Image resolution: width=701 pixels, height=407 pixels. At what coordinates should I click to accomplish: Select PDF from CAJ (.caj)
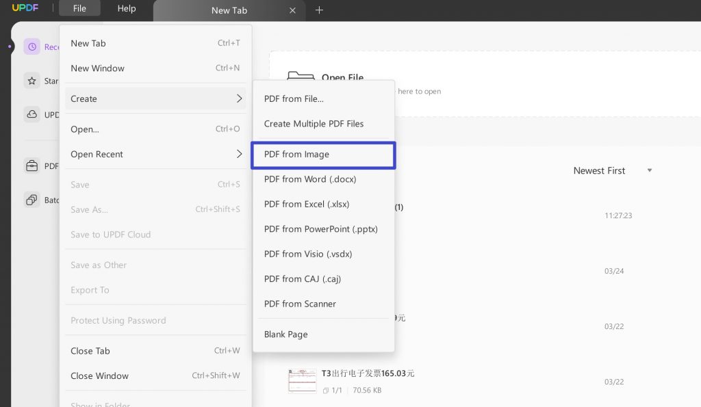(324, 279)
